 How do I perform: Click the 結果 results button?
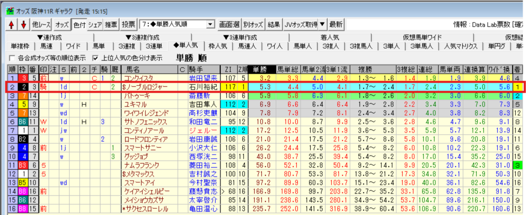(274, 25)
